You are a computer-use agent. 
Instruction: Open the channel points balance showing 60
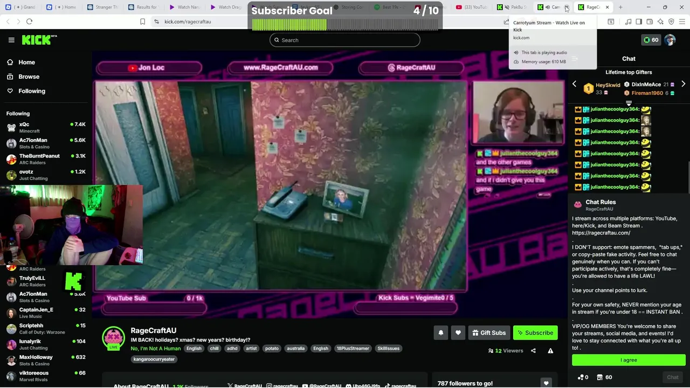(x=651, y=40)
